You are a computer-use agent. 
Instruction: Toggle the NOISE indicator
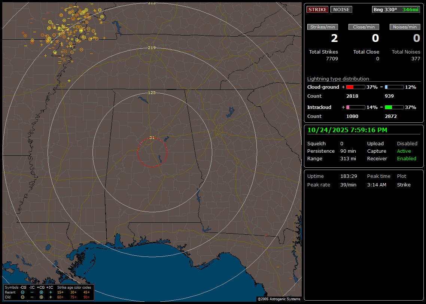pyautogui.click(x=341, y=10)
